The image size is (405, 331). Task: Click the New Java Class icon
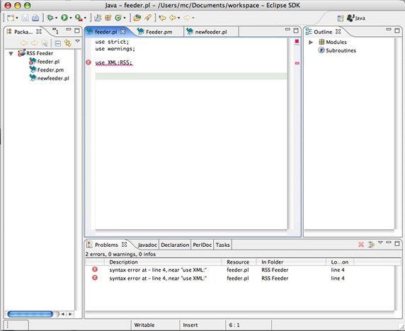118,18
